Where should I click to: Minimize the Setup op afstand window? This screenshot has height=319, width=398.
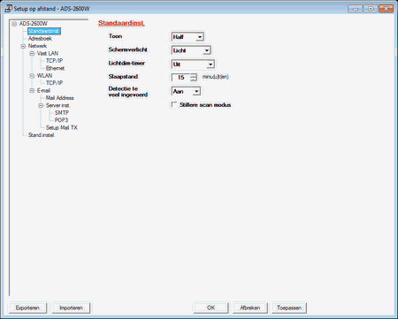356,9
